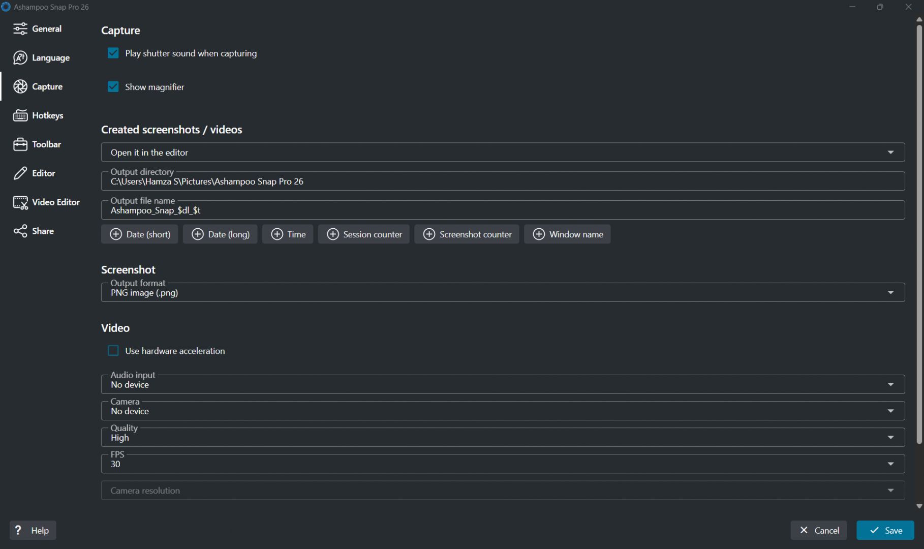The width and height of the screenshot is (924, 549).
Task: Click into the Output directory field
Action: click(503, 181)
